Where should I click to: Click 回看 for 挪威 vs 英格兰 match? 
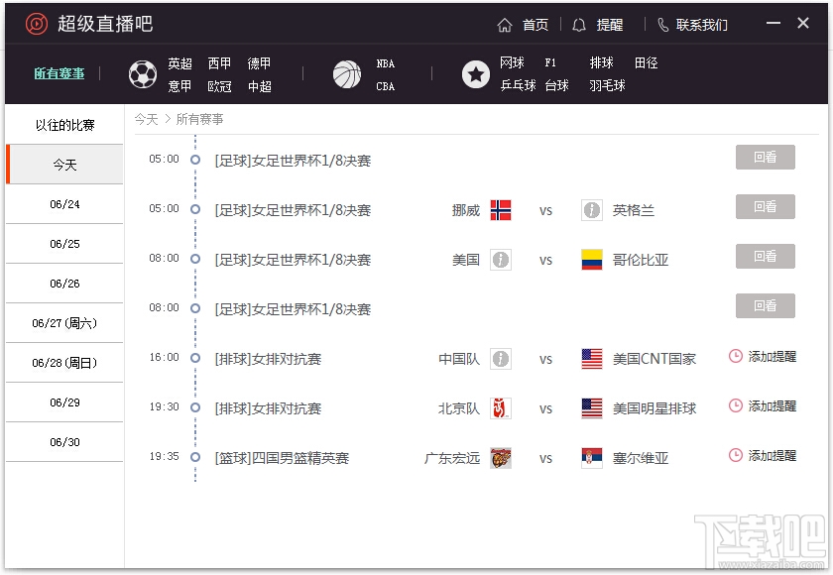pos(765,206)
